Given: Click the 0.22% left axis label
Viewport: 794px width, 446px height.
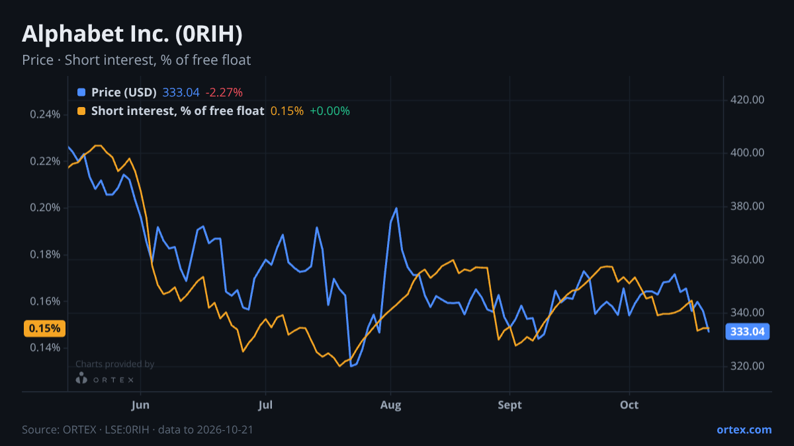Looking at the screenshot, I should pyautogui.click(x=45, y=161).
